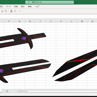Click the horizontal scrollbar track at the bottom
This screenshot has height=97, width=97.
tap(62, 91)
